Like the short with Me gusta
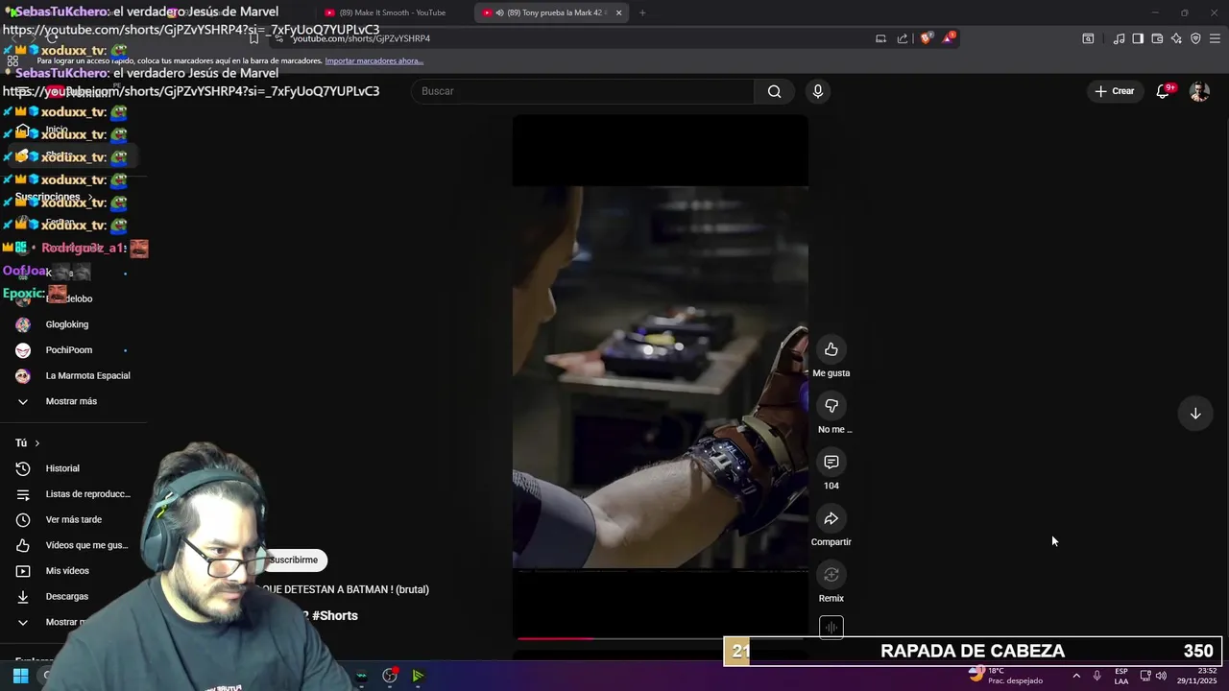The width and height of the screenshot is (1229, 691). [831, 349]
